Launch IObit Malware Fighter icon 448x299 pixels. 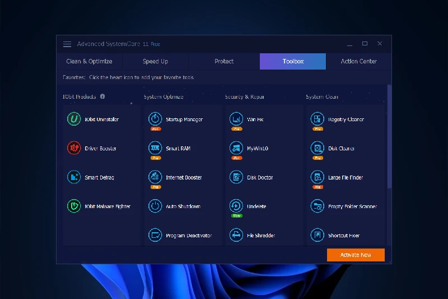74,206
